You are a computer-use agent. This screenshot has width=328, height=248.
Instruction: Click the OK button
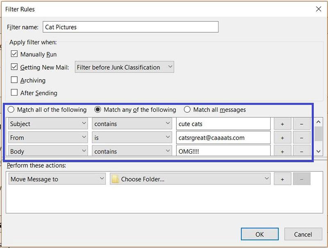click(x=260, y=234)
